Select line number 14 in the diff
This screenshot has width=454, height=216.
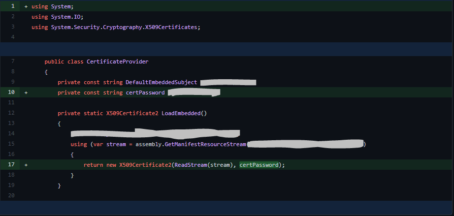(11, 134)
